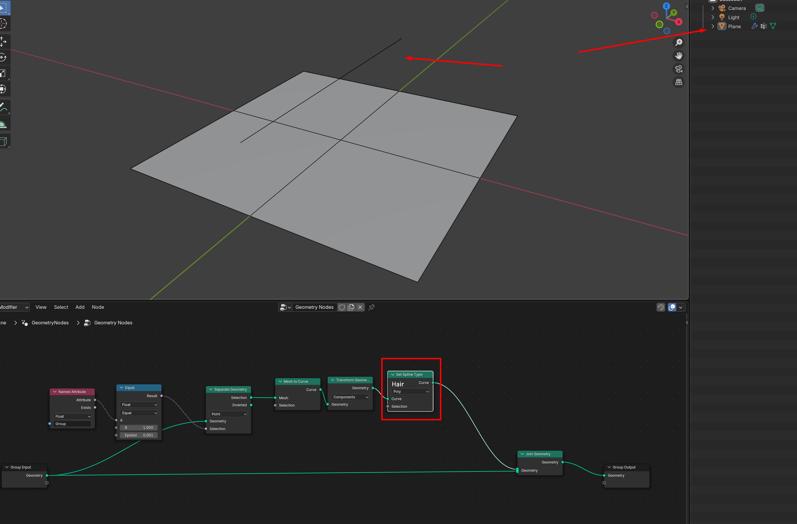
Task: Click the node tree browse icon
Action: pyautogui.click(x=285, y=307)
